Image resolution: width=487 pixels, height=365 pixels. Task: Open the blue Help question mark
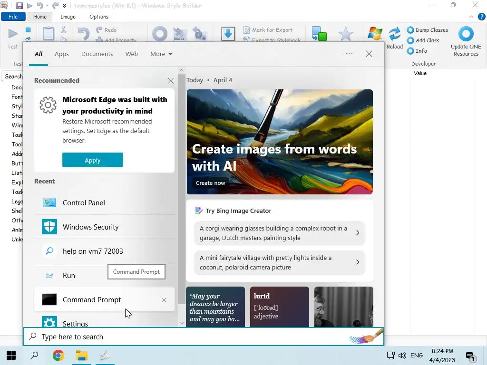point(481,17)
